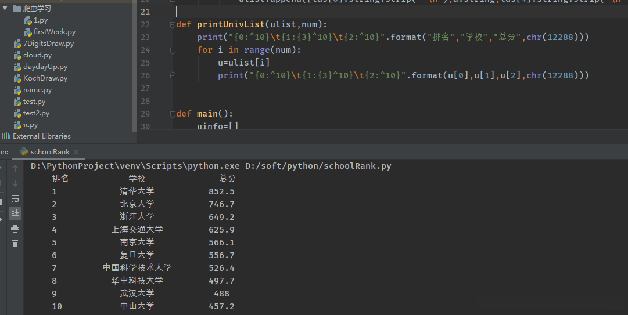Click the 排名 header in console output

pos(60,179)
